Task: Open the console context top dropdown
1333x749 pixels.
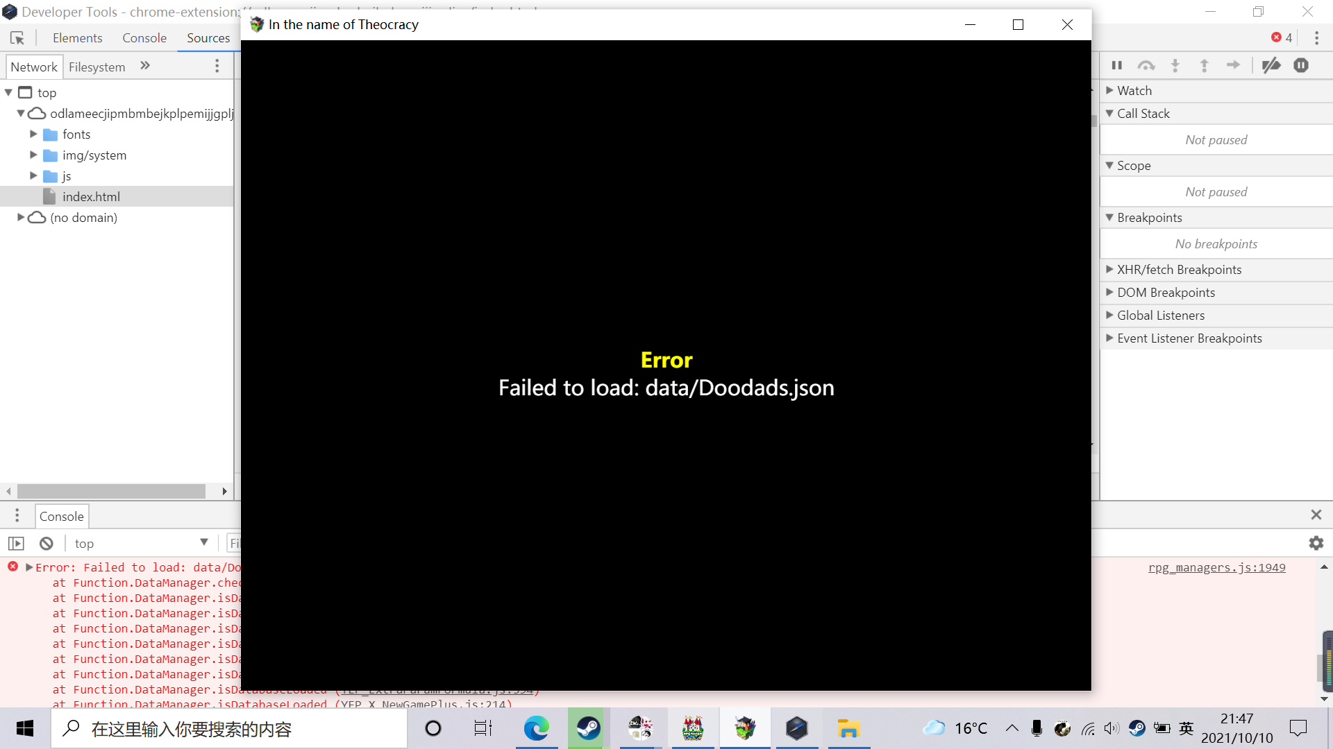Action: [x=142, y=544]
